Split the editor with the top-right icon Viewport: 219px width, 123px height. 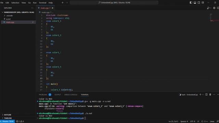pos(218,8)
